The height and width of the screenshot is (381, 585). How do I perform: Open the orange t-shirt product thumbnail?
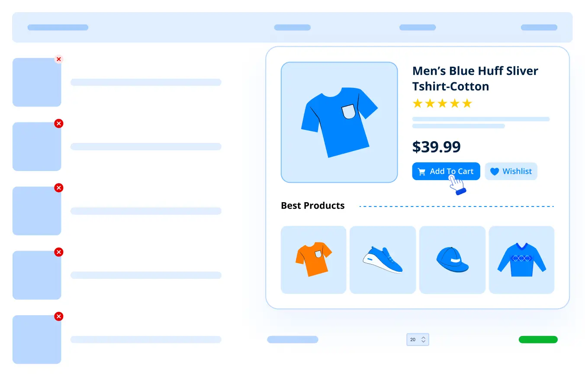pyautogui.click(x=314, y=260)
